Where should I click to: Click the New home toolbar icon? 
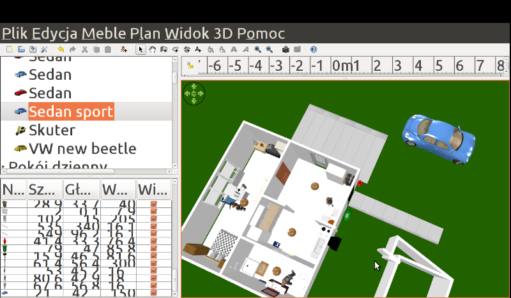pos(10,49)
